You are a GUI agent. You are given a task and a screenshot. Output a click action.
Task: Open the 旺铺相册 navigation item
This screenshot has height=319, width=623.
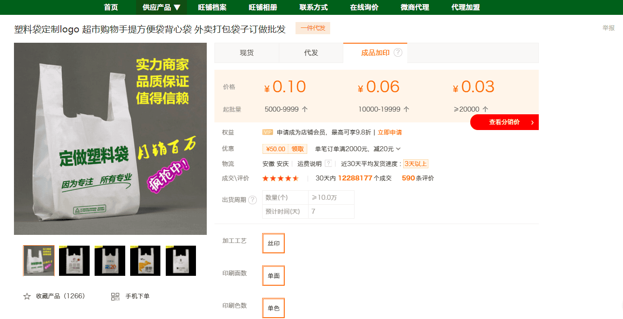(263, 7)
